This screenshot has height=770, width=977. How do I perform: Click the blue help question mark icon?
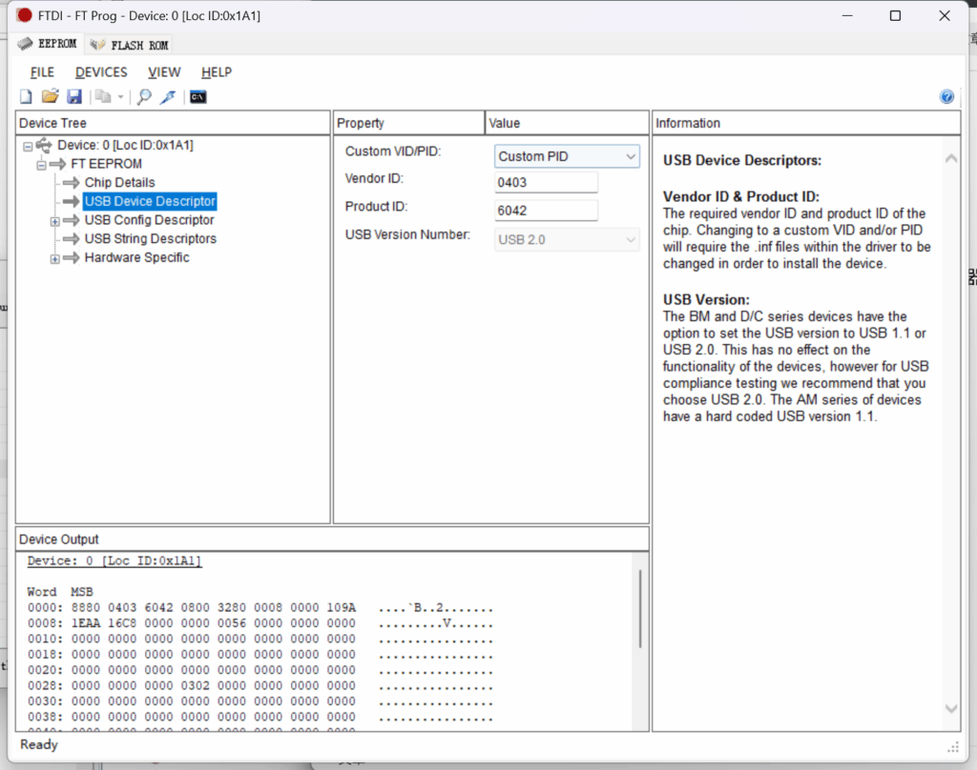point(946,96)
